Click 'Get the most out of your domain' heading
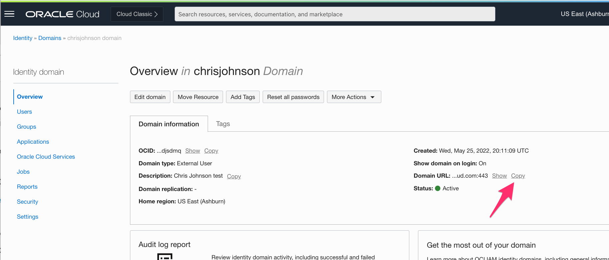Image resolution: width=609 pixels, height=260 pixels. [x=481, y=245]
